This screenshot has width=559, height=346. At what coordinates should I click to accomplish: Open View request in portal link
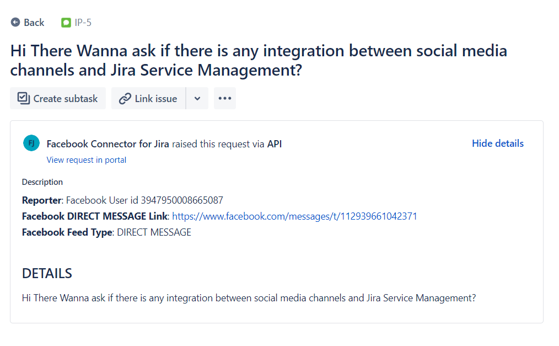click(87, 160)
